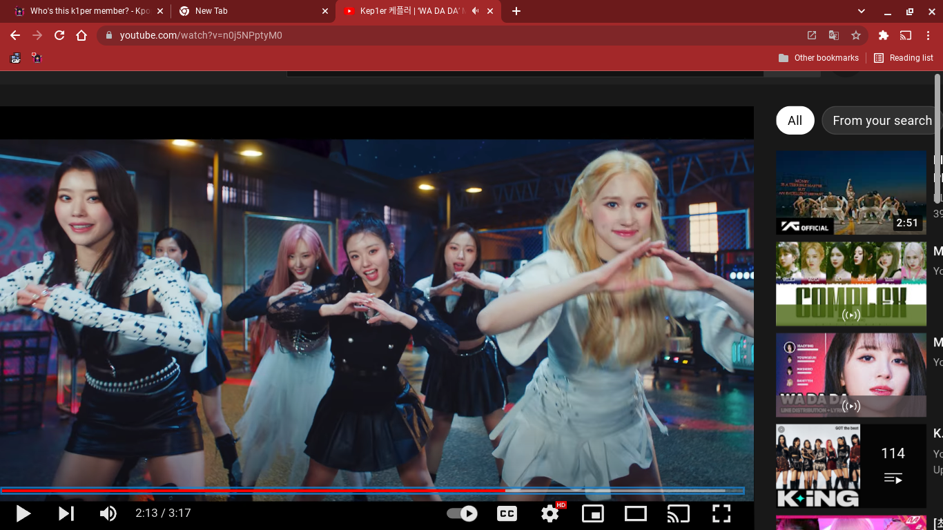Toggle the autoplay switch in the player

click(x=462, y=513)
